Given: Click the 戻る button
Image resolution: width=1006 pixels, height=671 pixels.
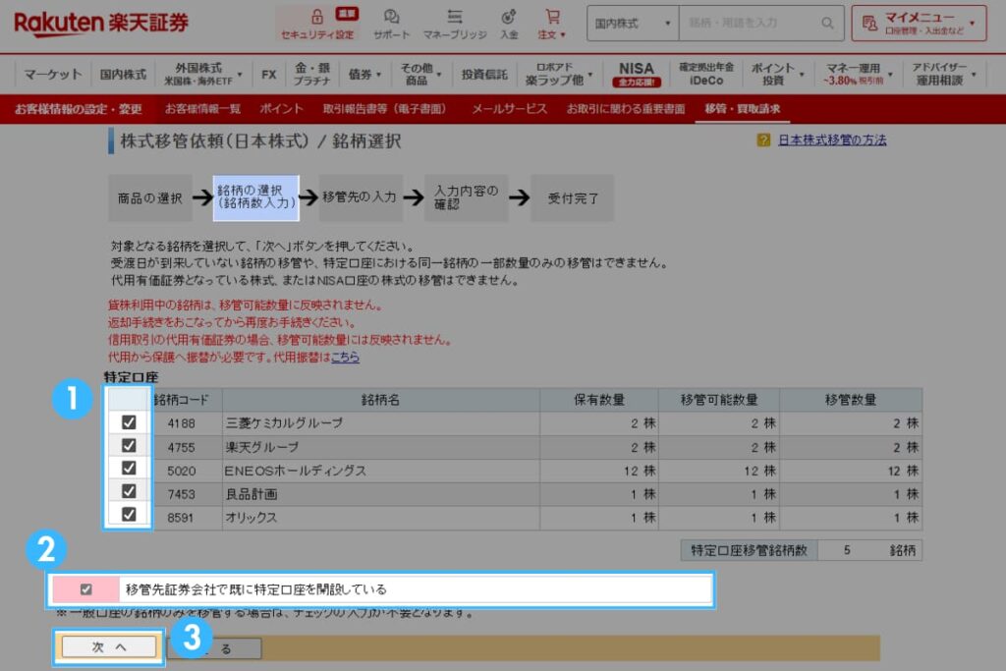Looking at the screenshot, I should click(x=214, y=647).
